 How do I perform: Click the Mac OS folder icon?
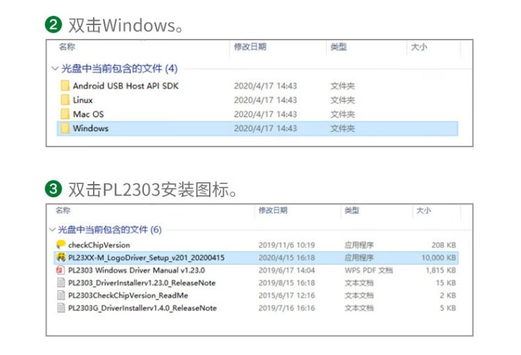pos(65,114)
